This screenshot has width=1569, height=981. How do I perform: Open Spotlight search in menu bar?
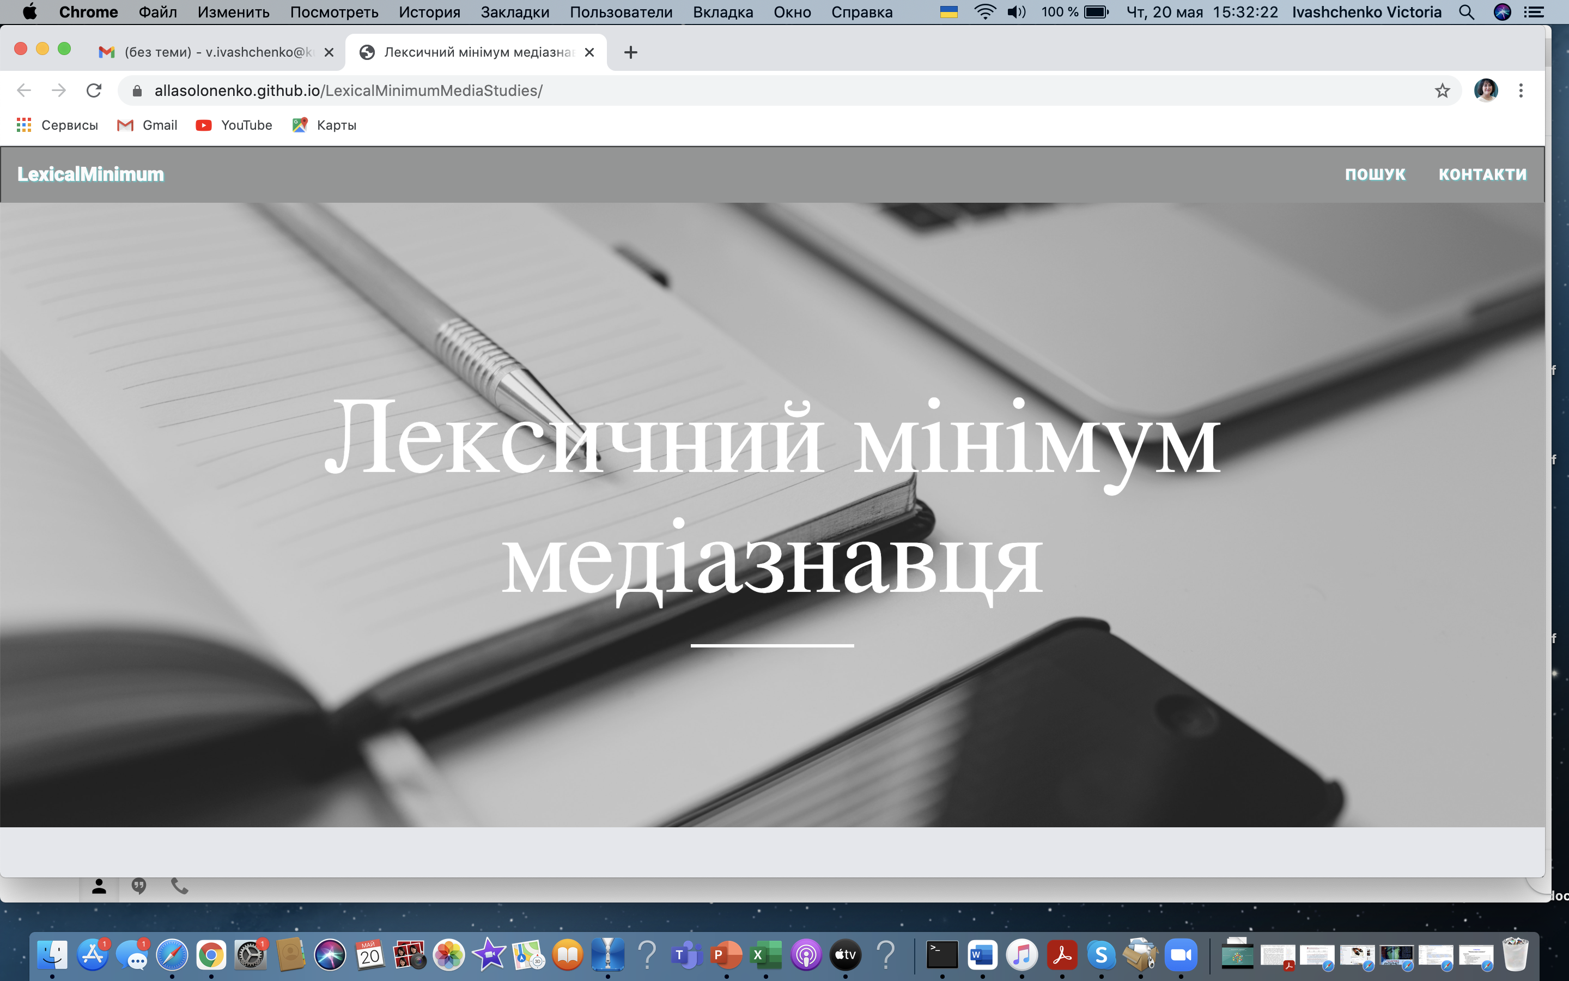tap(1466, 13)
